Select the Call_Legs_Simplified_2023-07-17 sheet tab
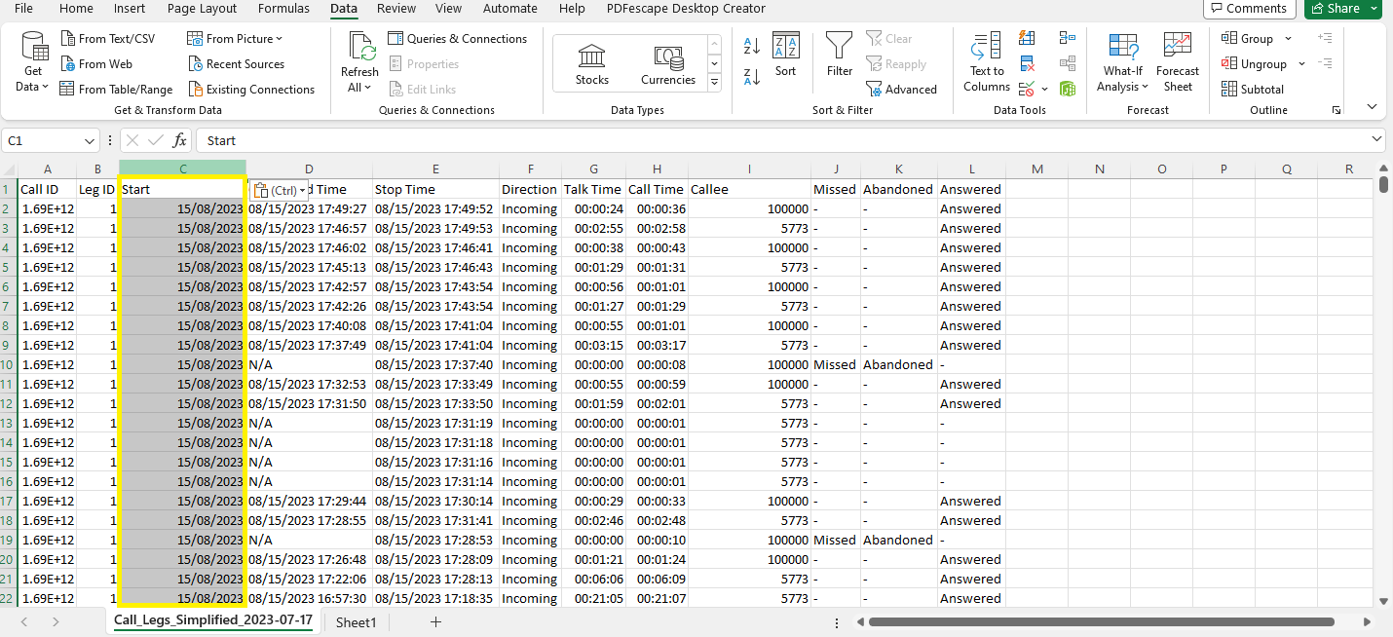 [213, 620]
